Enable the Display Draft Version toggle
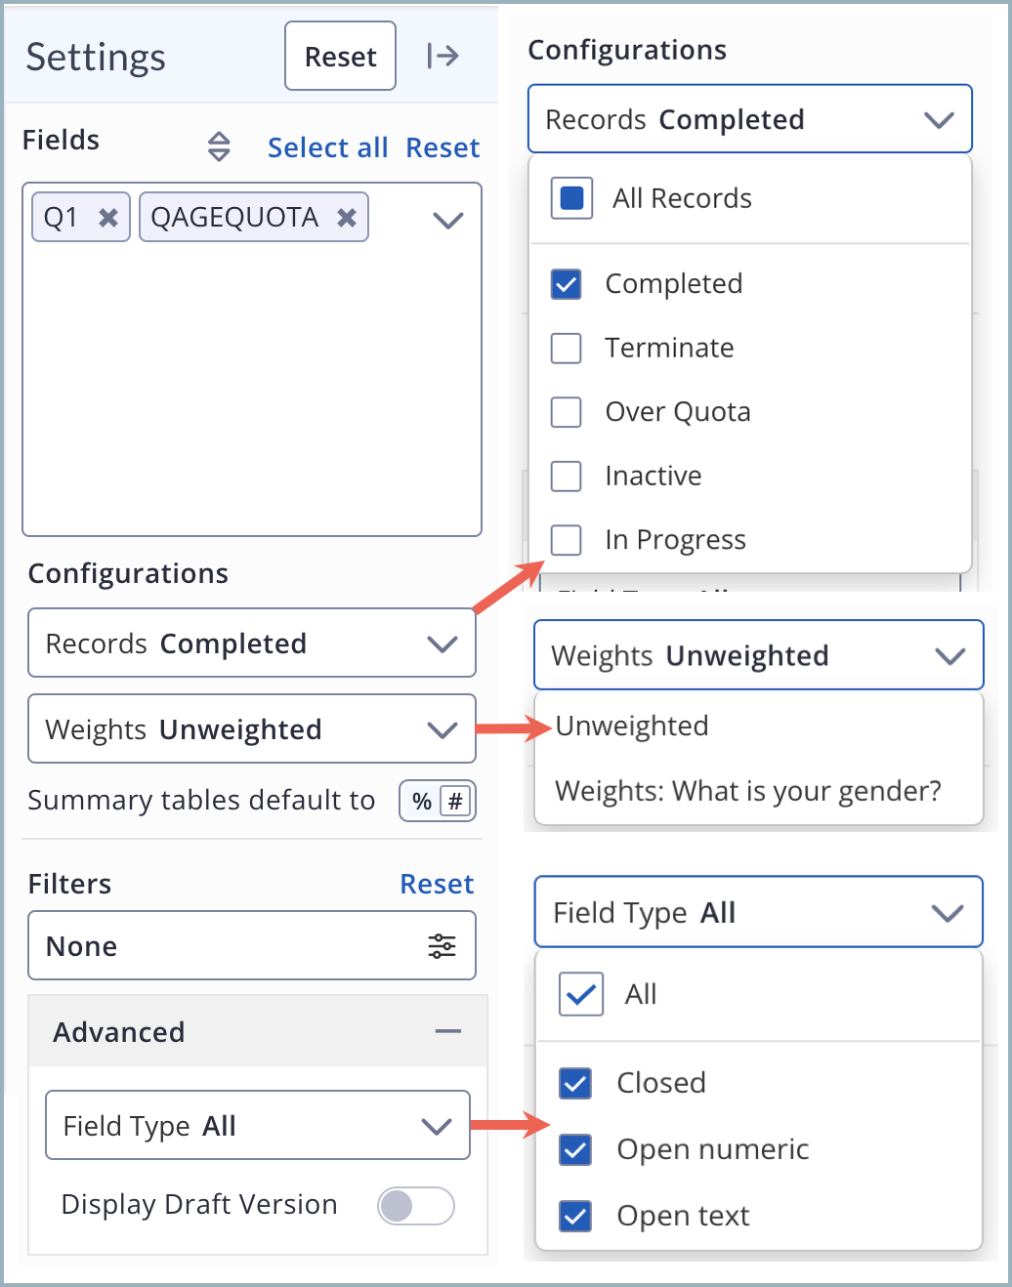The width and height of the screenshot is (1012, 1287). click(x=414, y=1206)
